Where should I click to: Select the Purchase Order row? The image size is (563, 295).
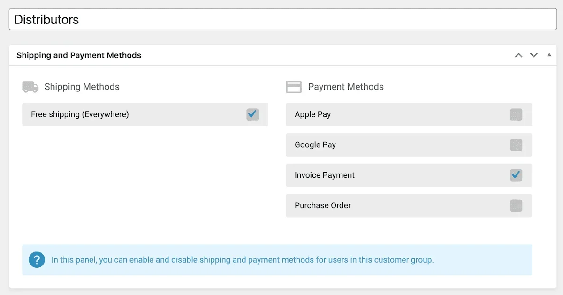click(322, 205)
